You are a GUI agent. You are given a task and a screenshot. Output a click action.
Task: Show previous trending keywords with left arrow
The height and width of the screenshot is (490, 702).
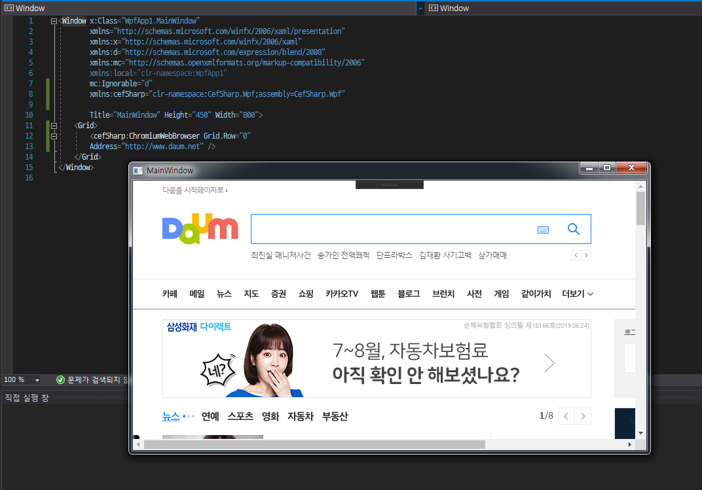click(x=576, y=255)
